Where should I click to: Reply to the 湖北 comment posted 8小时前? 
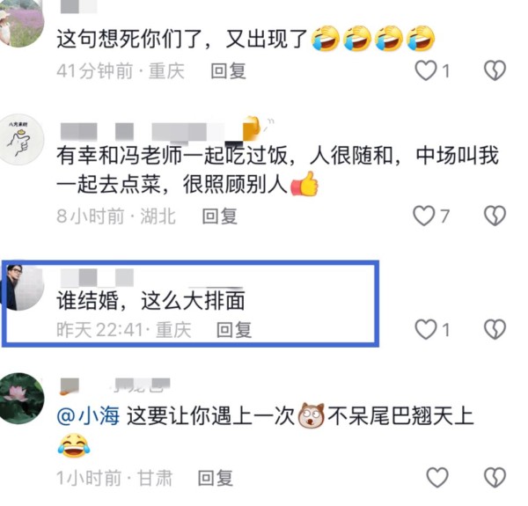(x=219, y=216)
